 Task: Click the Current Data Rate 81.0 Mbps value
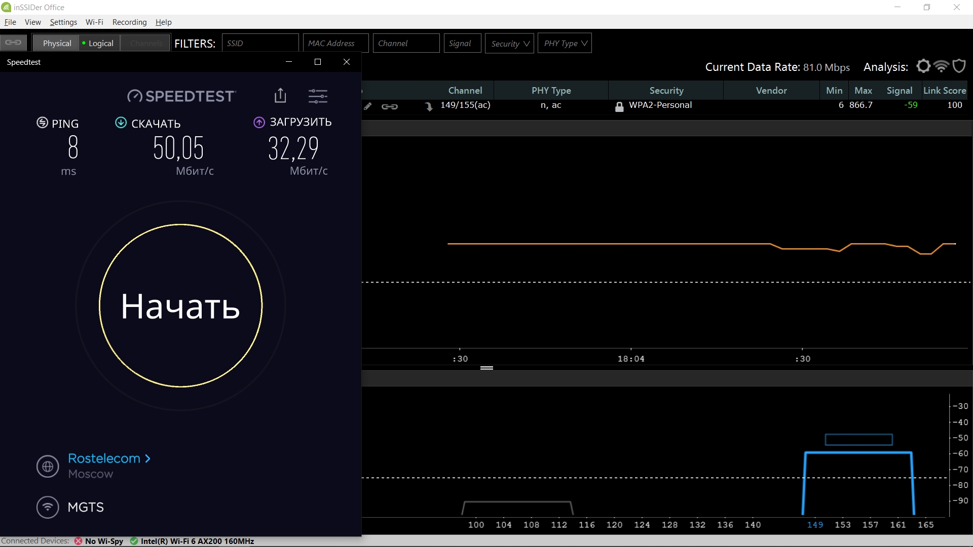(826, 67)
